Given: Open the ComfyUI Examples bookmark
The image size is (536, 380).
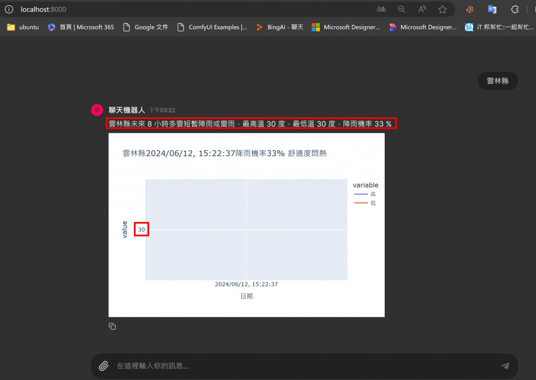Looking at the screenshot, I should coord(213,27).
